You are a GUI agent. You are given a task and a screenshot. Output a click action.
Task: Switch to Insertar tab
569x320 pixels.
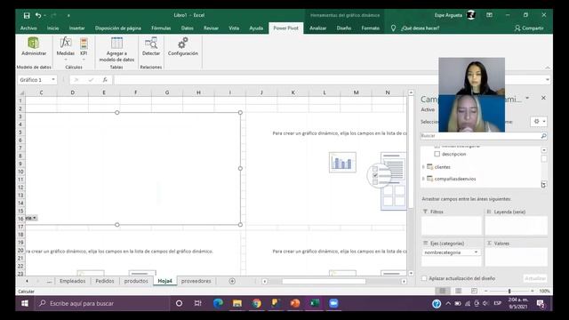tap(77, 28)
